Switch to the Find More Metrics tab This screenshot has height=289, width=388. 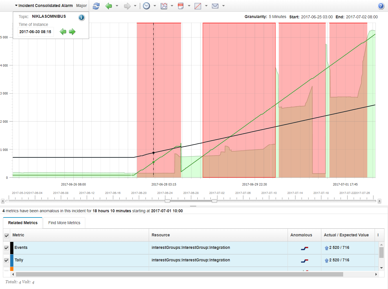pyautogui.click(x=64, y=223)
